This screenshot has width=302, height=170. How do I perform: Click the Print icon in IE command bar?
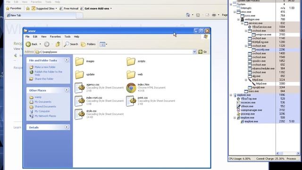pos(214,15)
